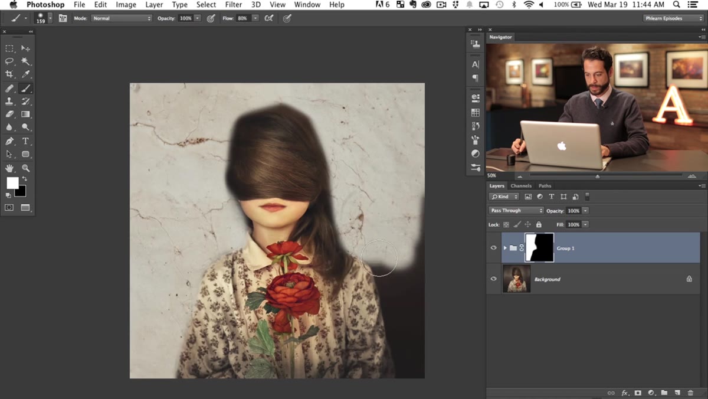Image resolution: width=708 pixels, height=399 pixels.
Task: Click the Link layers icon
Action: (611, 393)
